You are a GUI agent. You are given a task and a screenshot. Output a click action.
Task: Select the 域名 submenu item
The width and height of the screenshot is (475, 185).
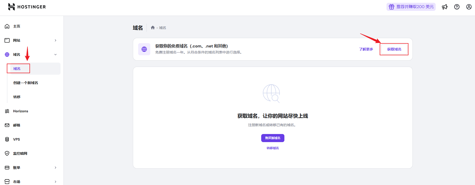[x=17, y=69]
